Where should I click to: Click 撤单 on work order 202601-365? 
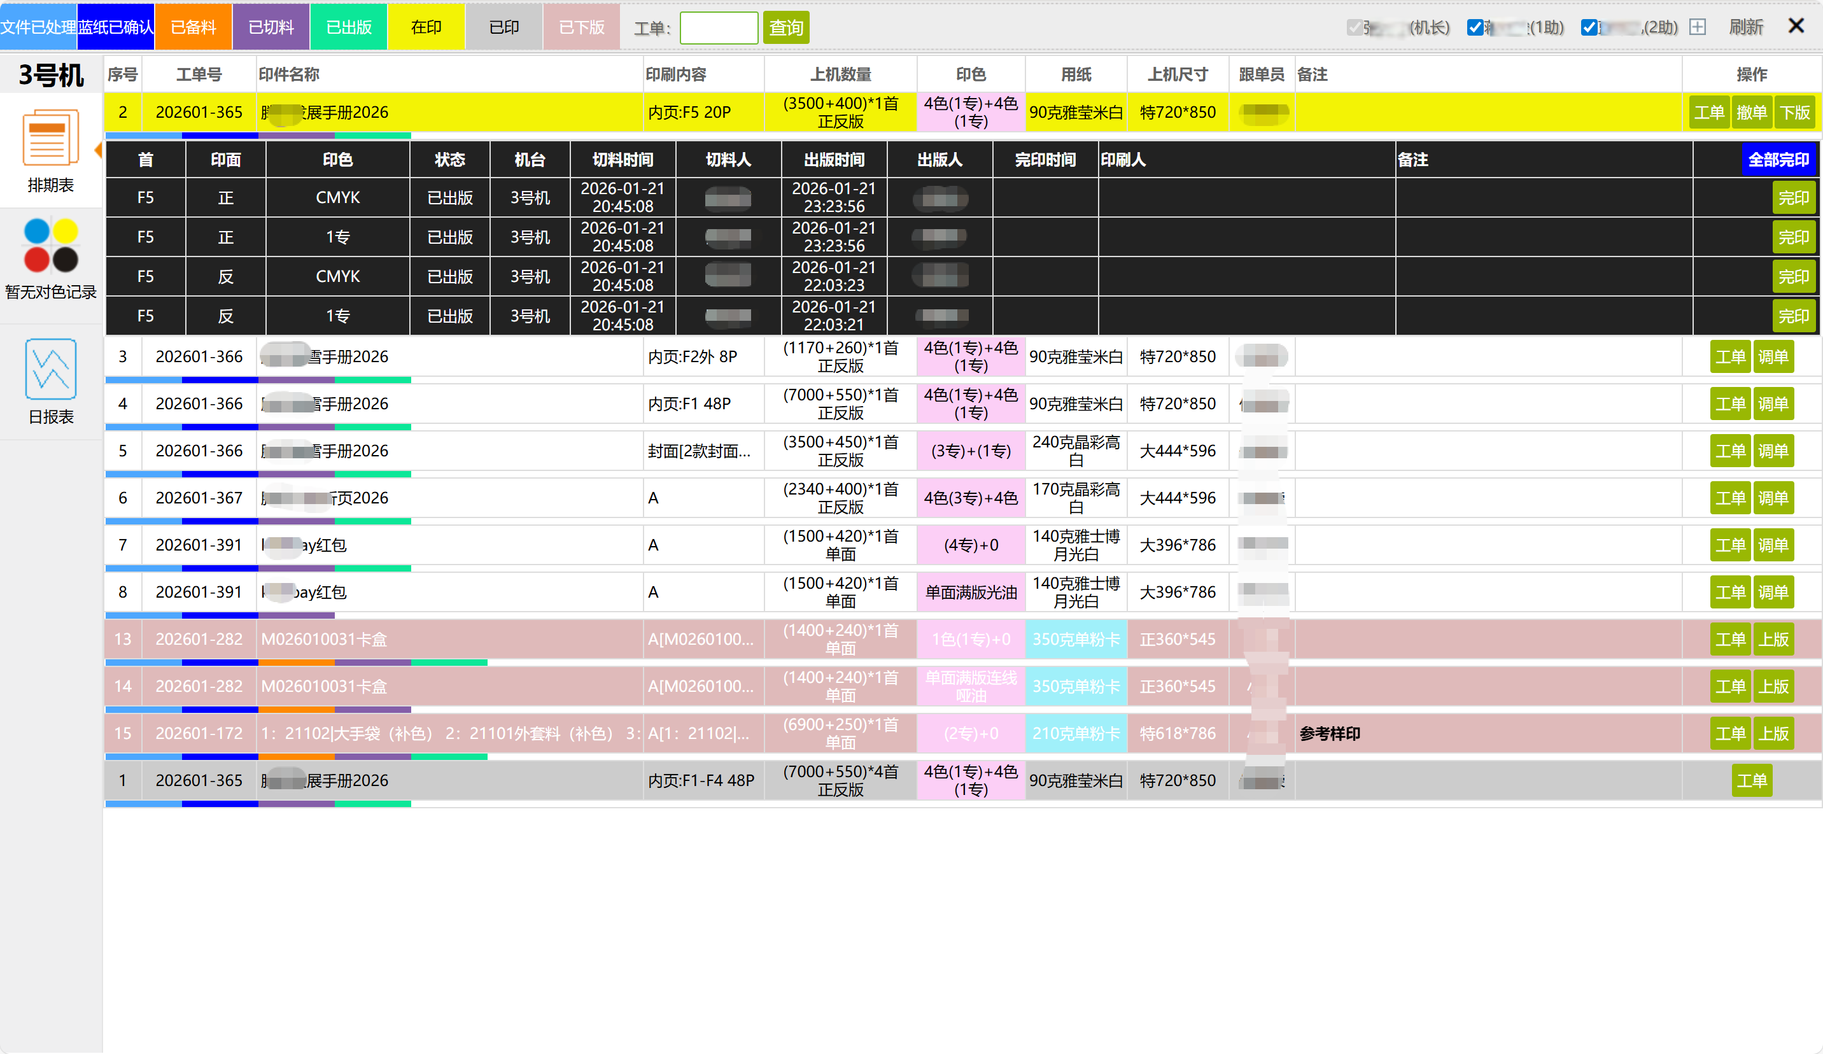click(1751, 112)
